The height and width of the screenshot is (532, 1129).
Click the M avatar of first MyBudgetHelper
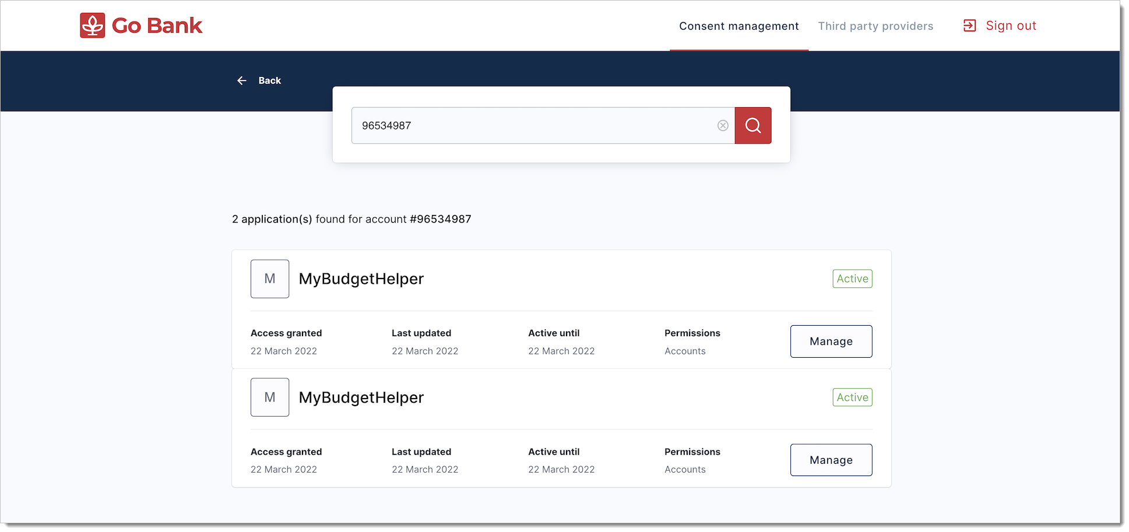[x=270, y=279]
